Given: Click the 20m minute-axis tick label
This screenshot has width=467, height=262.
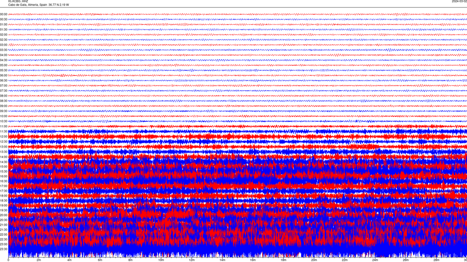Looking at the screenshot, I should [x=314, y=260].
